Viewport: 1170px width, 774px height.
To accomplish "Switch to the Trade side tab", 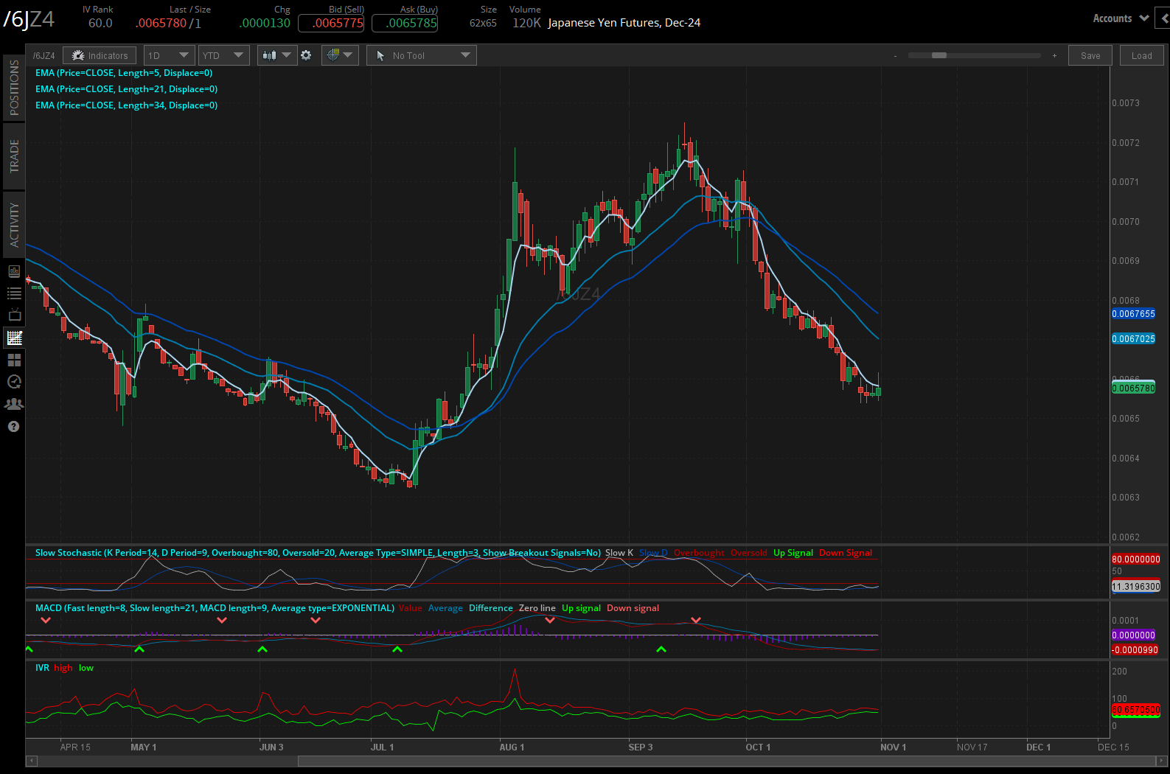I will click(x=14, y=156).
